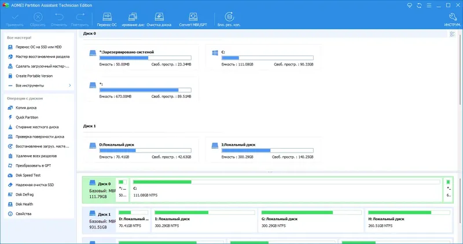Select H: Локальный диск 260.51GB block
Image resolution: width=463 pixels, height=244 pixels.
tap(409, 220)
